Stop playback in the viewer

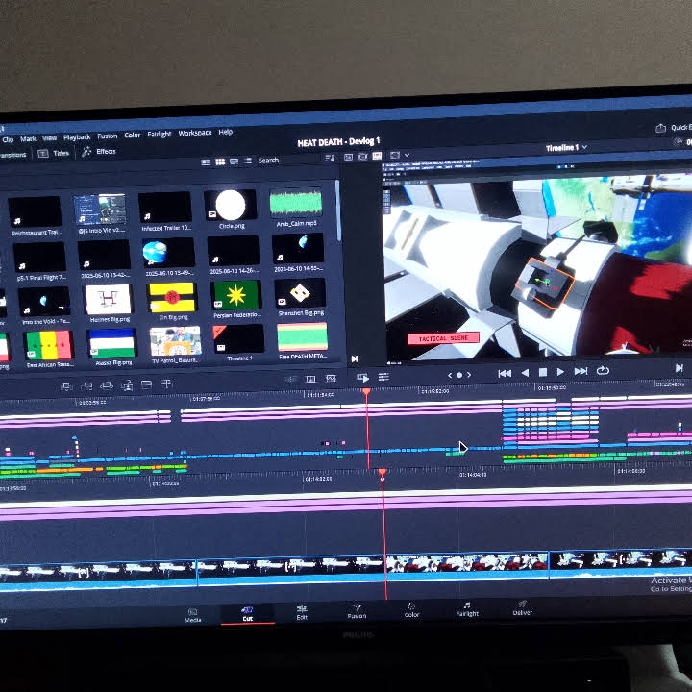click(x=543, y=373)
